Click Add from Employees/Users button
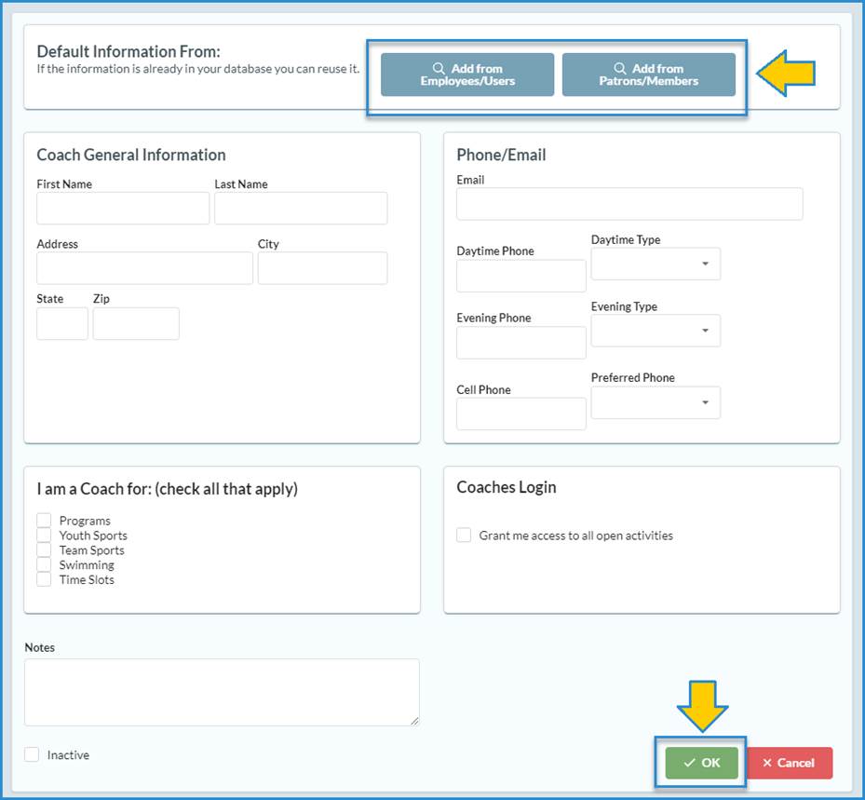The height and width of the screenshot is (800, 865). click(x=467, y=75)
